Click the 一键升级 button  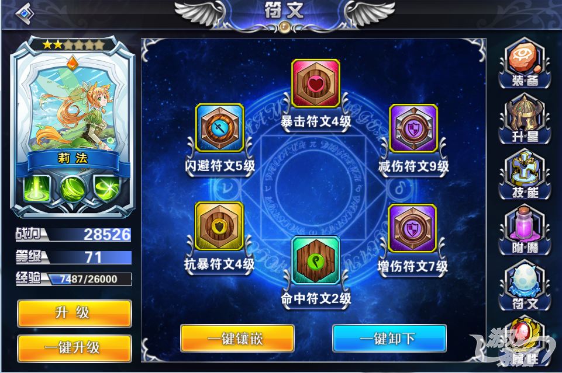(74, 348)
